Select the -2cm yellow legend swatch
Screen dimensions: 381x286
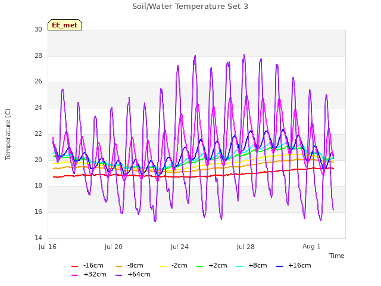[x=163, y=266]
